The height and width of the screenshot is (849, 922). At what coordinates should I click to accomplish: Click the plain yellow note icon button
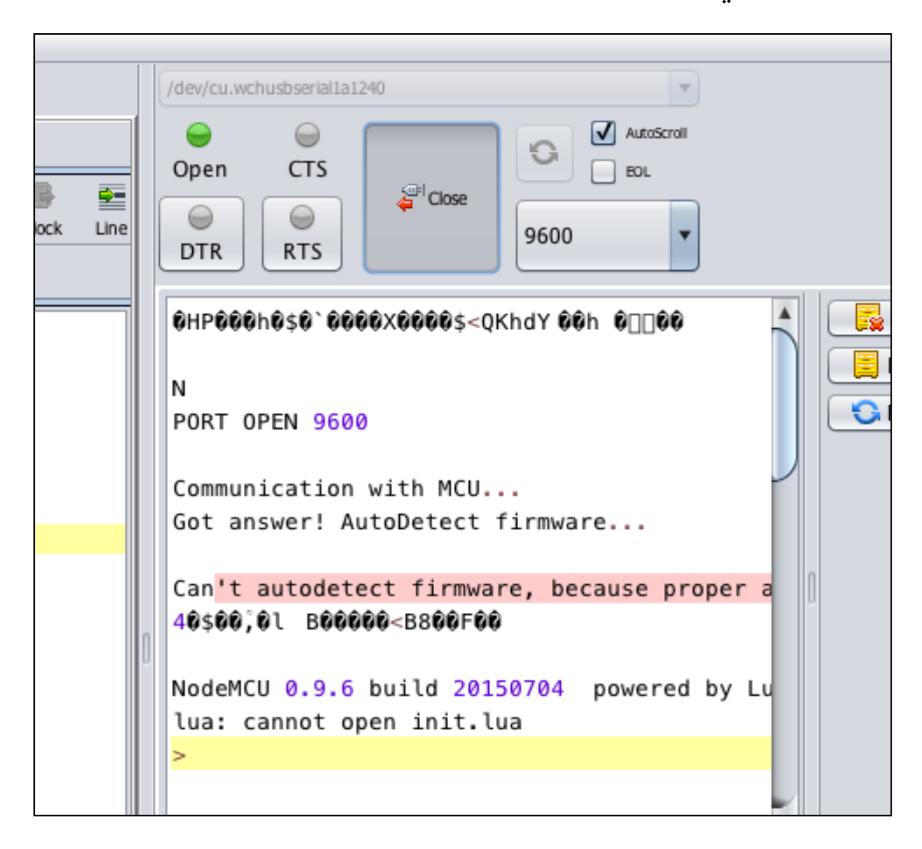(865, 366)
